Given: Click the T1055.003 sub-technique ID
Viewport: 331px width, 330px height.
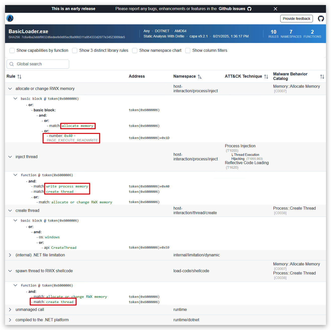Looking at the screenshot, I should 255,159.
